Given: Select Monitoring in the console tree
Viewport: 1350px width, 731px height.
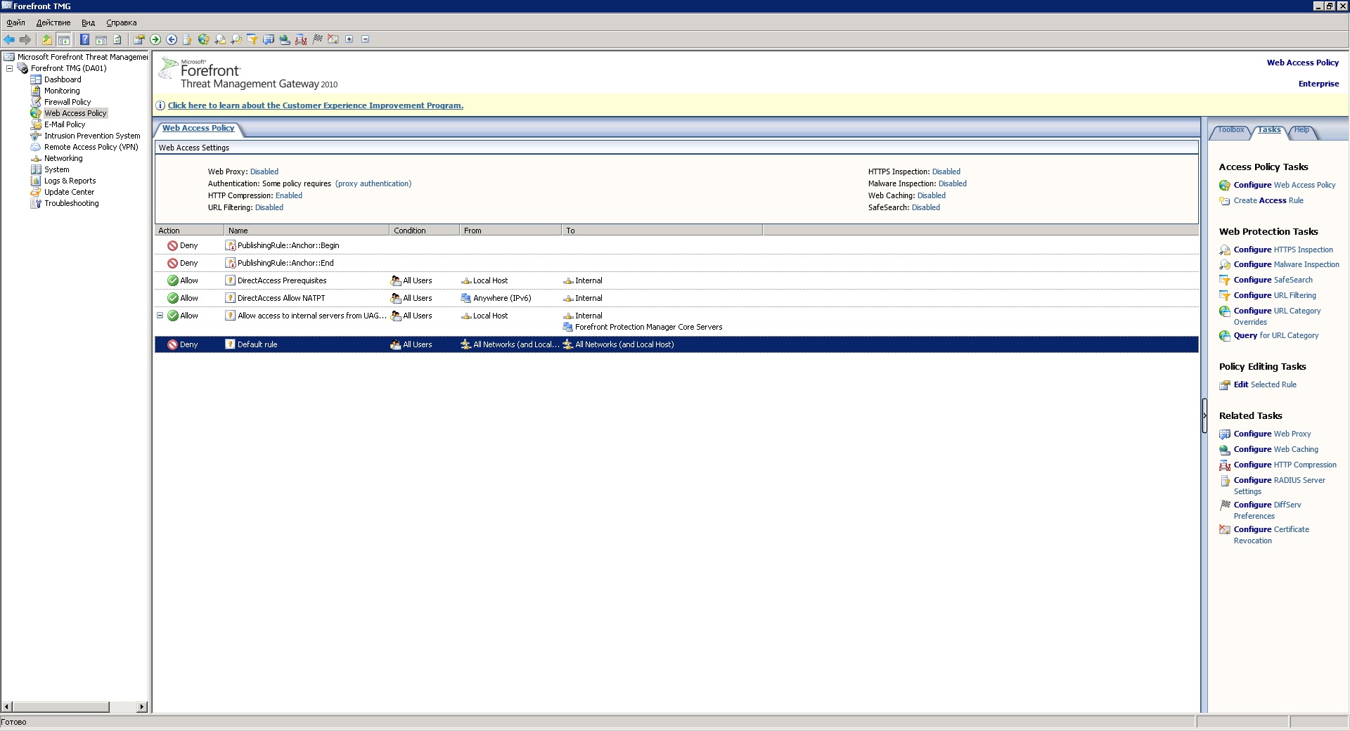Looking at the screenshot, I should tap(62, 91).
